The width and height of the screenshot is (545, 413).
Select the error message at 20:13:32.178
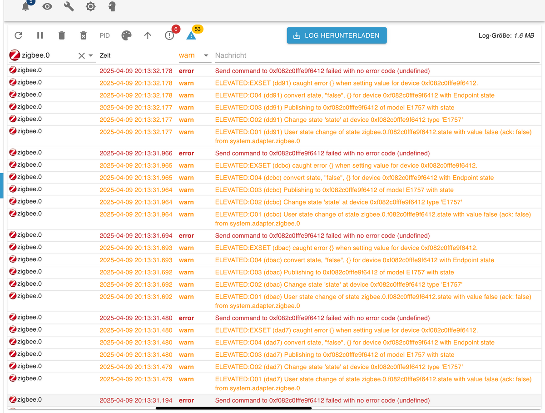point(322,71)
